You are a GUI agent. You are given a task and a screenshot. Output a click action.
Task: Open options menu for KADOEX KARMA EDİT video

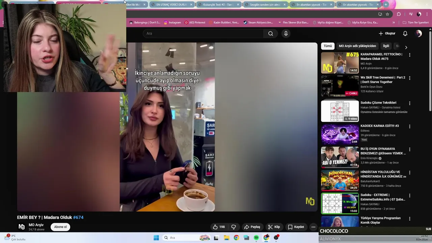(x=410, y=126)
